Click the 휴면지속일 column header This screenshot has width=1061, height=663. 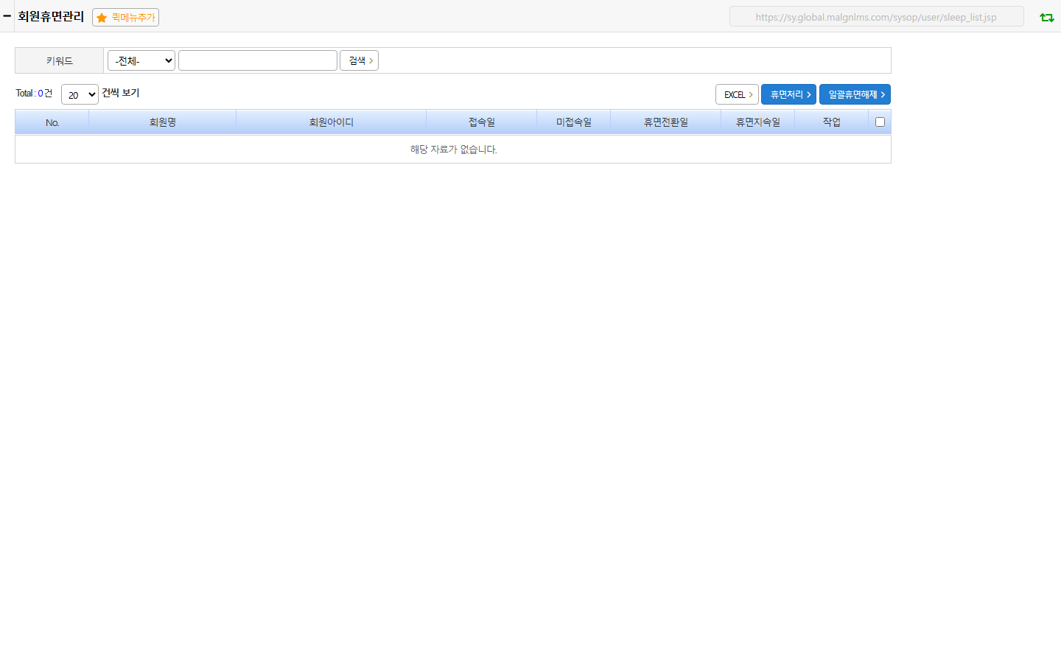pyautogui.click(x=758, y=122)
